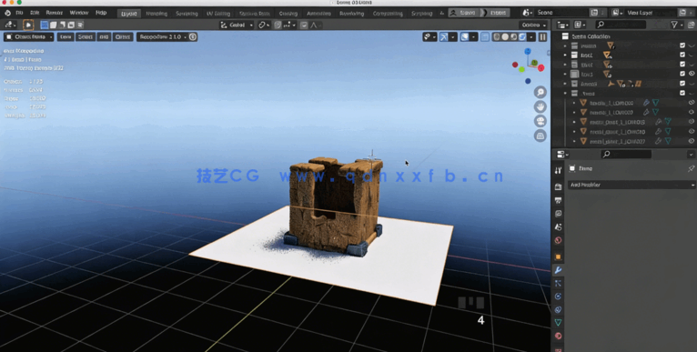
Task: Open the Blender logo app menu
Action: pyautogui.click(x=7, y=13)
